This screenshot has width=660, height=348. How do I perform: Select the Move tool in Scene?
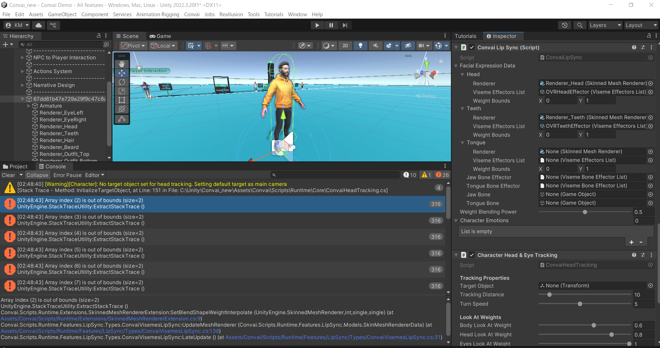[x=122, y=73]
